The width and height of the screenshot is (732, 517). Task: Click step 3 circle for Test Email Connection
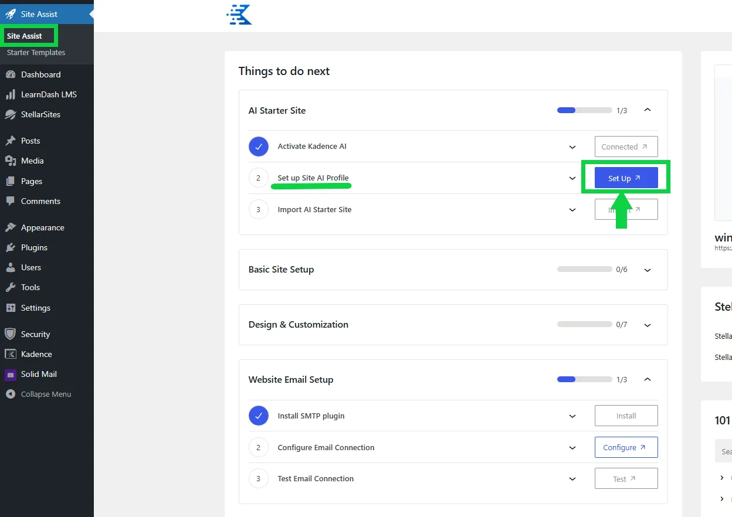(x=259, y=478)
